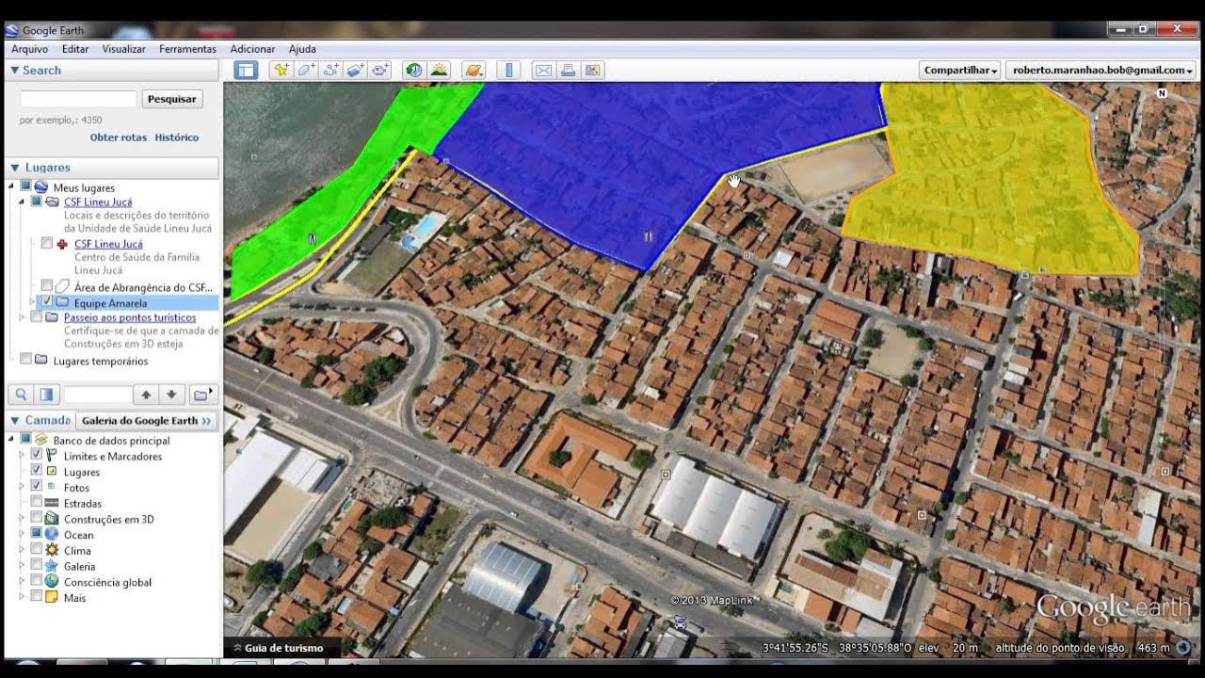Viewport: 1205px width, 678px height.
Task: Uncheck Limites e Marcadores layer
Action: tap(37, 454)
